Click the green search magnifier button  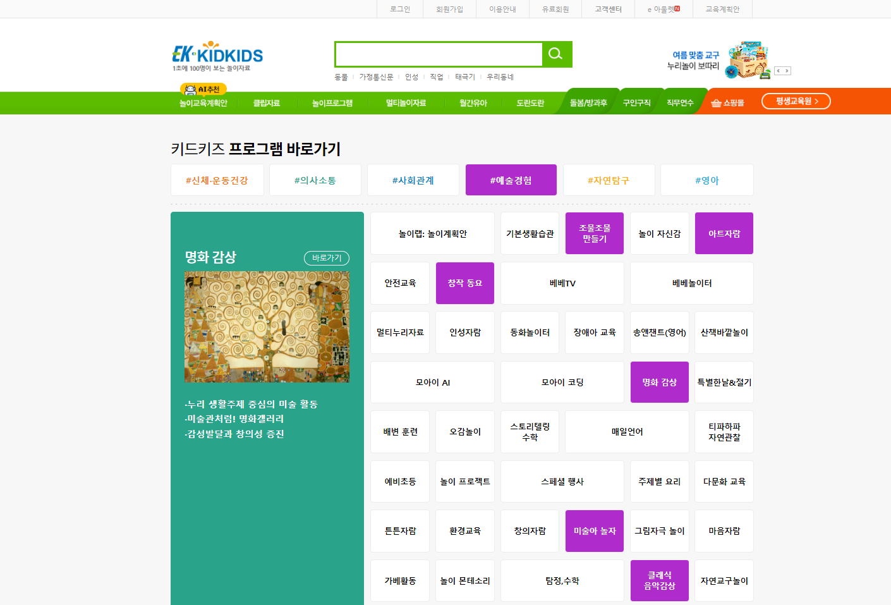pos(557,54)
